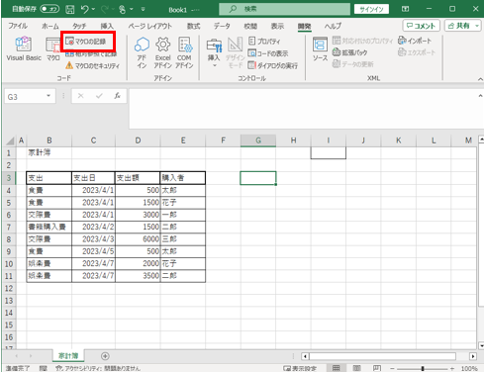
Task: Switch to the Home tab
Action: click(50, 26)
